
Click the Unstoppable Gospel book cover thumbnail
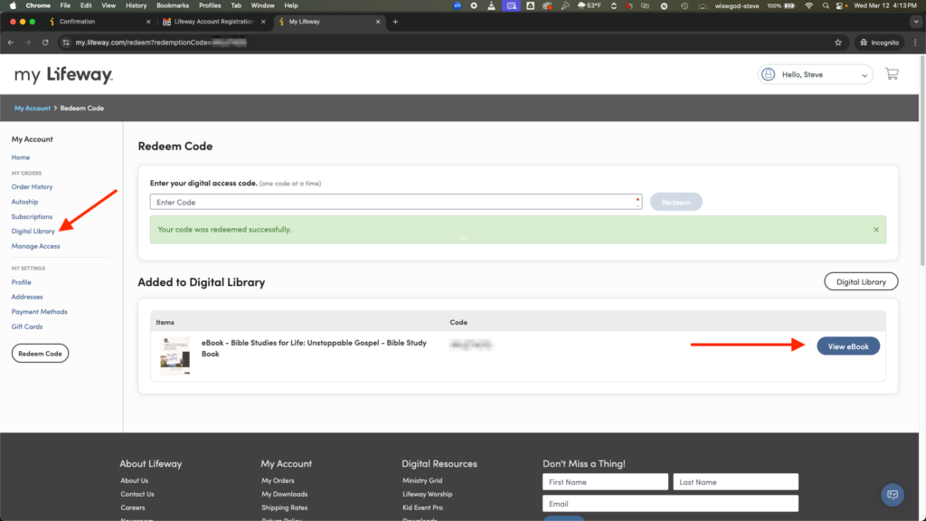tap(175, 355)
